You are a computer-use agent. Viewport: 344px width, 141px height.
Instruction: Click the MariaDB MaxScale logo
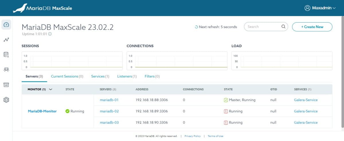tap(42, 8)
